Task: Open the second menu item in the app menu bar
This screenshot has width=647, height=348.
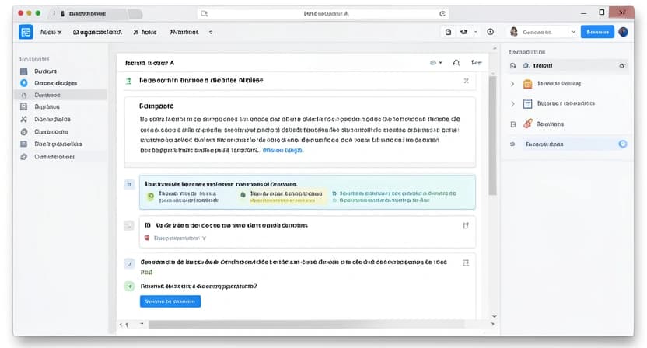Action: tap(97, 32)
